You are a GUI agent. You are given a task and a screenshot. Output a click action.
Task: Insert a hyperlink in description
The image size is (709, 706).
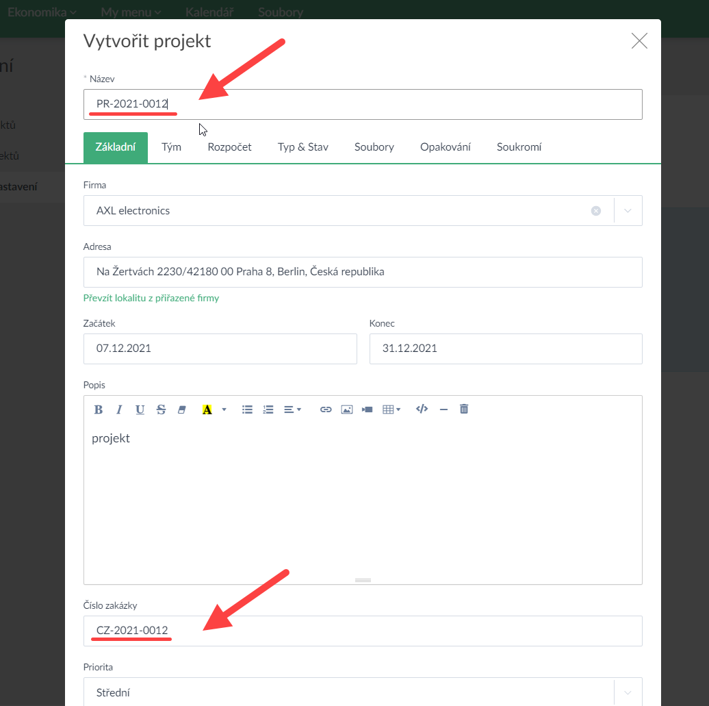[326, 409]
